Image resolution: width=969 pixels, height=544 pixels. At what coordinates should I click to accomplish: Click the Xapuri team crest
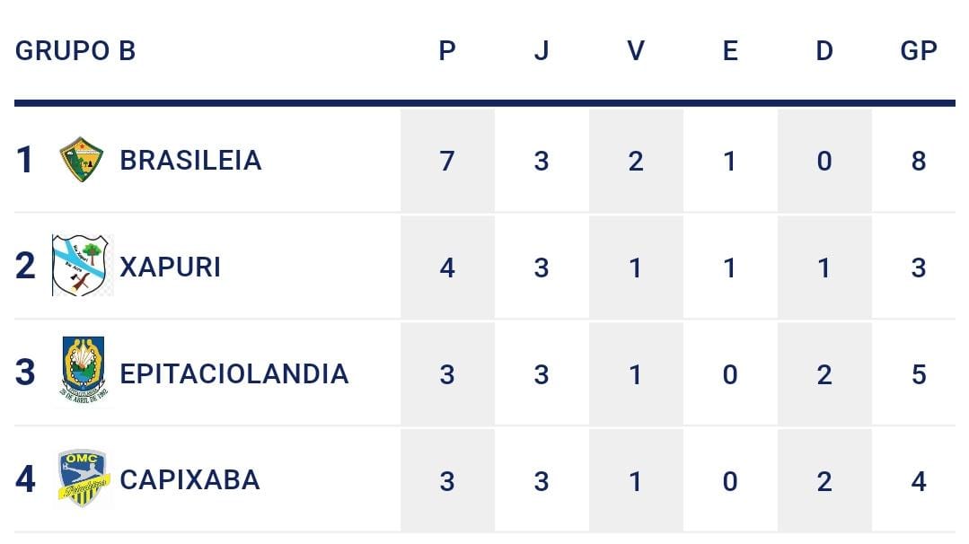coord(83,266)
